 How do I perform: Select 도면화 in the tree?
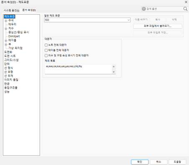pos(8,52)
